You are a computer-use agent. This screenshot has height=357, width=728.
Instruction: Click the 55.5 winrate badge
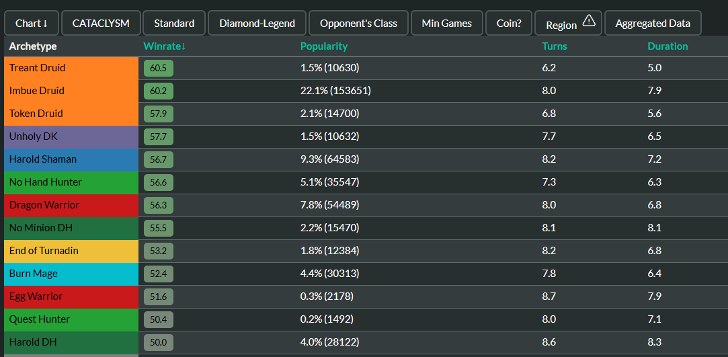point(159,229)
